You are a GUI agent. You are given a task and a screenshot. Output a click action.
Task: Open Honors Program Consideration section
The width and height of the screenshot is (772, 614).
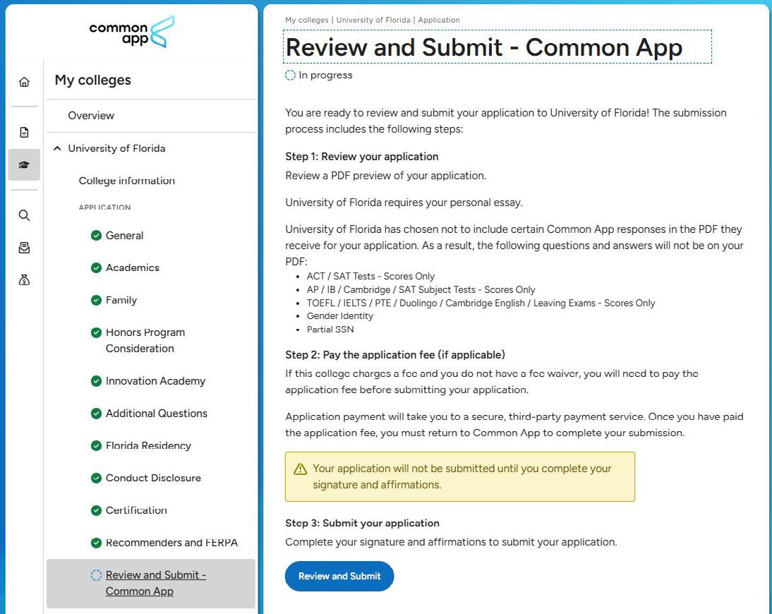tap(145, 340)
